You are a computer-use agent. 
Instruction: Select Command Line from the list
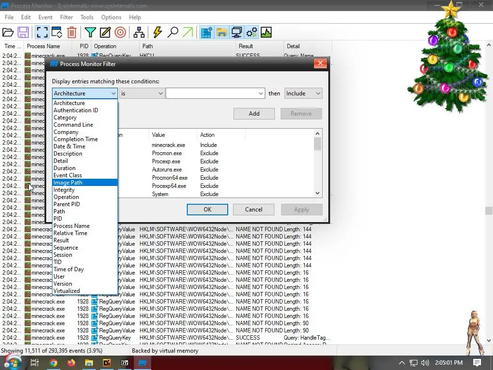pyautogui.click(x=85, y=125)
